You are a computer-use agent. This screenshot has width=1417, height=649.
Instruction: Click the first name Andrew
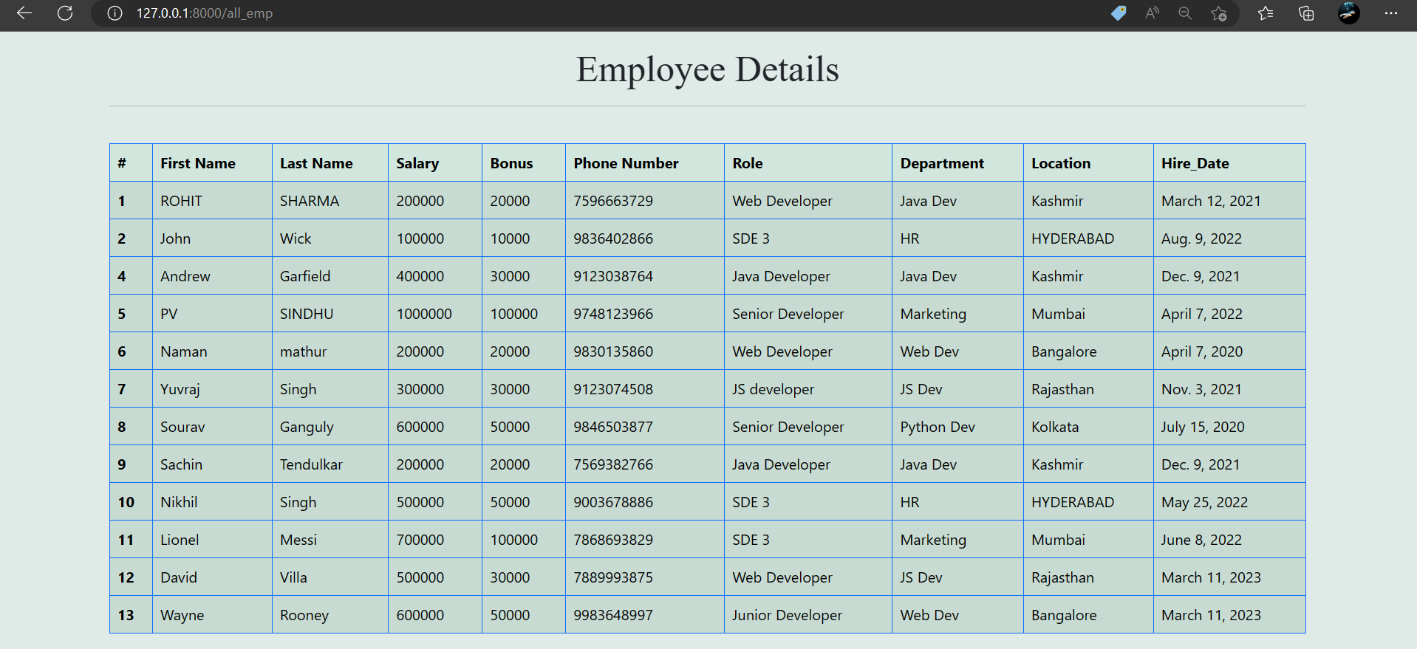(x=185, y=276)
